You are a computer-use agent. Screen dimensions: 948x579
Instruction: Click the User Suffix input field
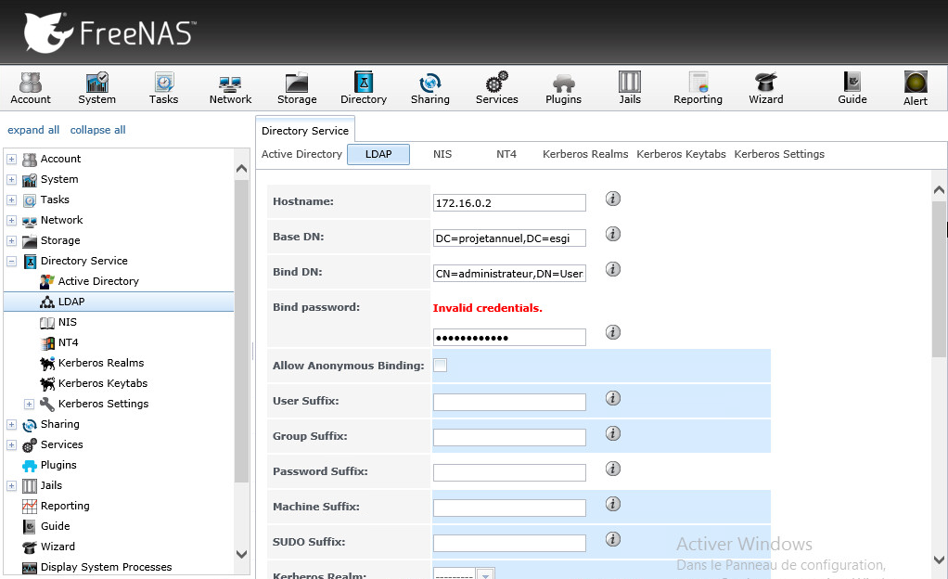tap(509, 402)
